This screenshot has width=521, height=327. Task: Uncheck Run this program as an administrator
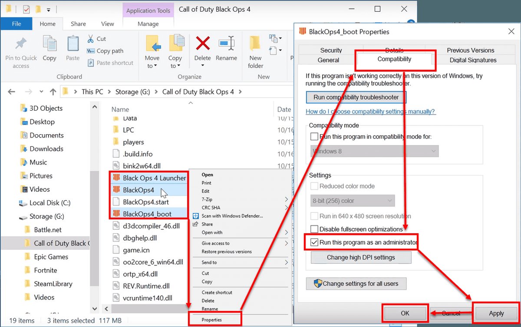click(314, 242)
